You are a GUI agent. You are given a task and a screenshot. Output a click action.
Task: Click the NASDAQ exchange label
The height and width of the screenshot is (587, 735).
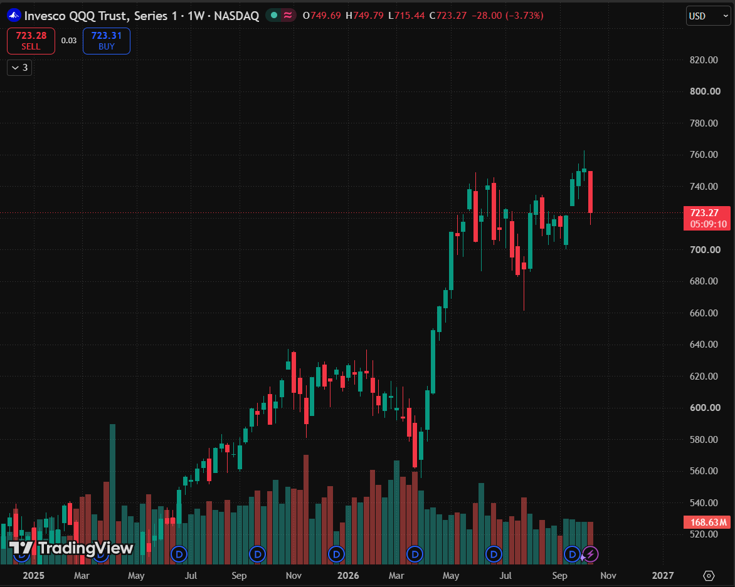(x=236, y=16)
